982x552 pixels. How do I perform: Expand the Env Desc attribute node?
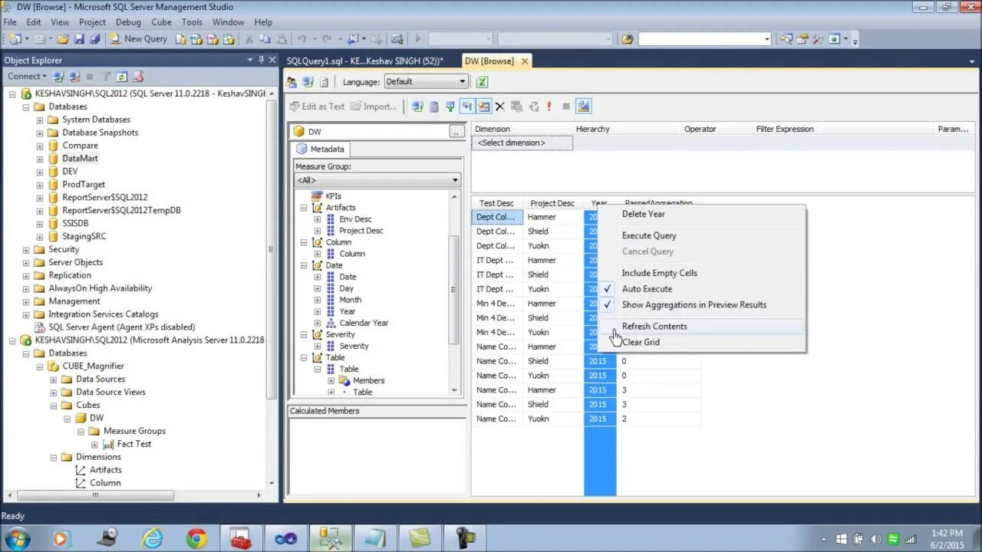318,219
